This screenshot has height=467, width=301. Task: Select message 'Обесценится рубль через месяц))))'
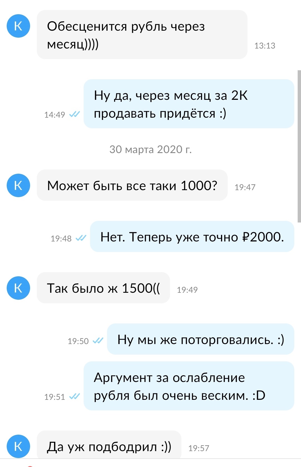tap(142, 35)
